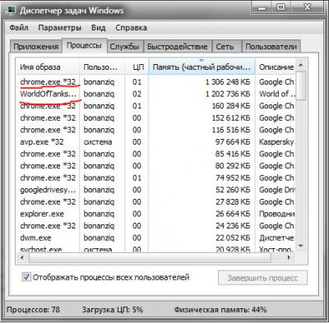
Task: Click the Kaspersky description cell
Action: (276, 141)
